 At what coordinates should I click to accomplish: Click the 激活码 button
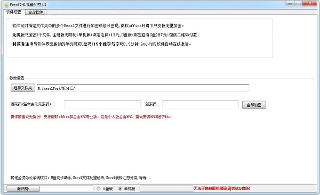pos(23,189)
